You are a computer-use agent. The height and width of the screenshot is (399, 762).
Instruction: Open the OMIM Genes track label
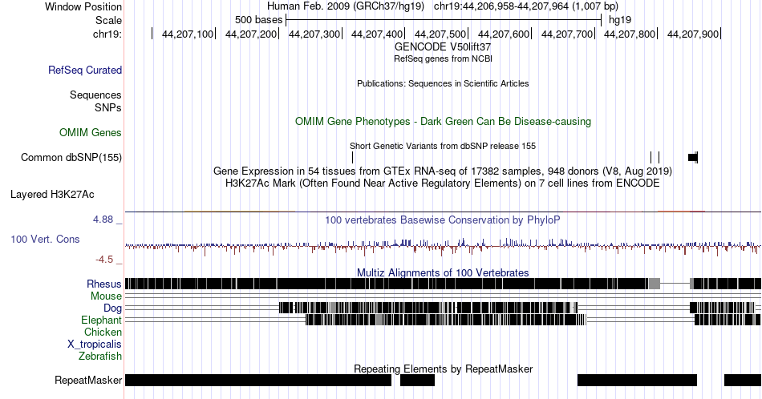[x=91, y=132]
